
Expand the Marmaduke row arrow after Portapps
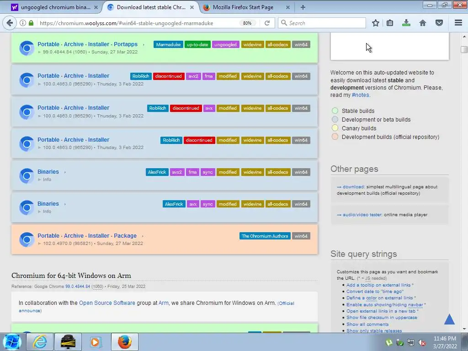tap(144, 45)
